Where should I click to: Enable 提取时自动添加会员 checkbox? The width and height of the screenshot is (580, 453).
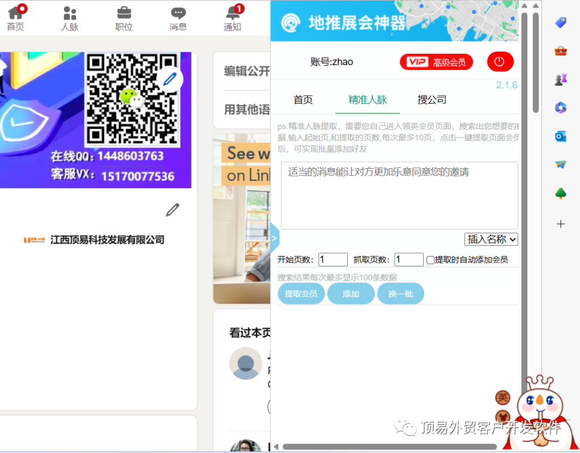click(x=430, y=260)
